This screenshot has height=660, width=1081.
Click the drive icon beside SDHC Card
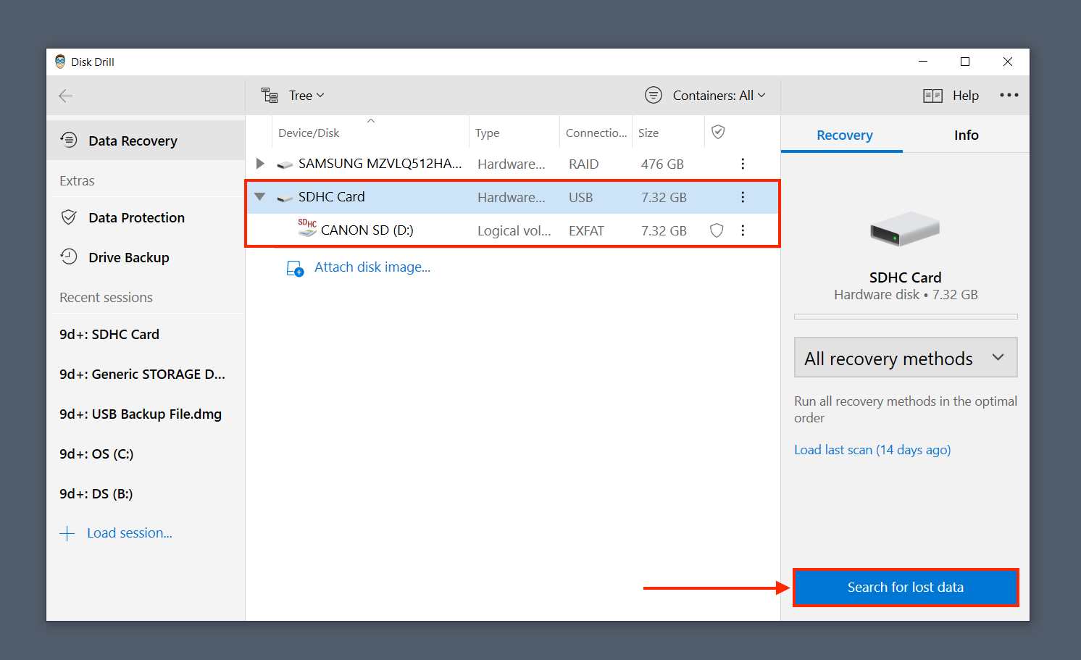pos(285,198)
